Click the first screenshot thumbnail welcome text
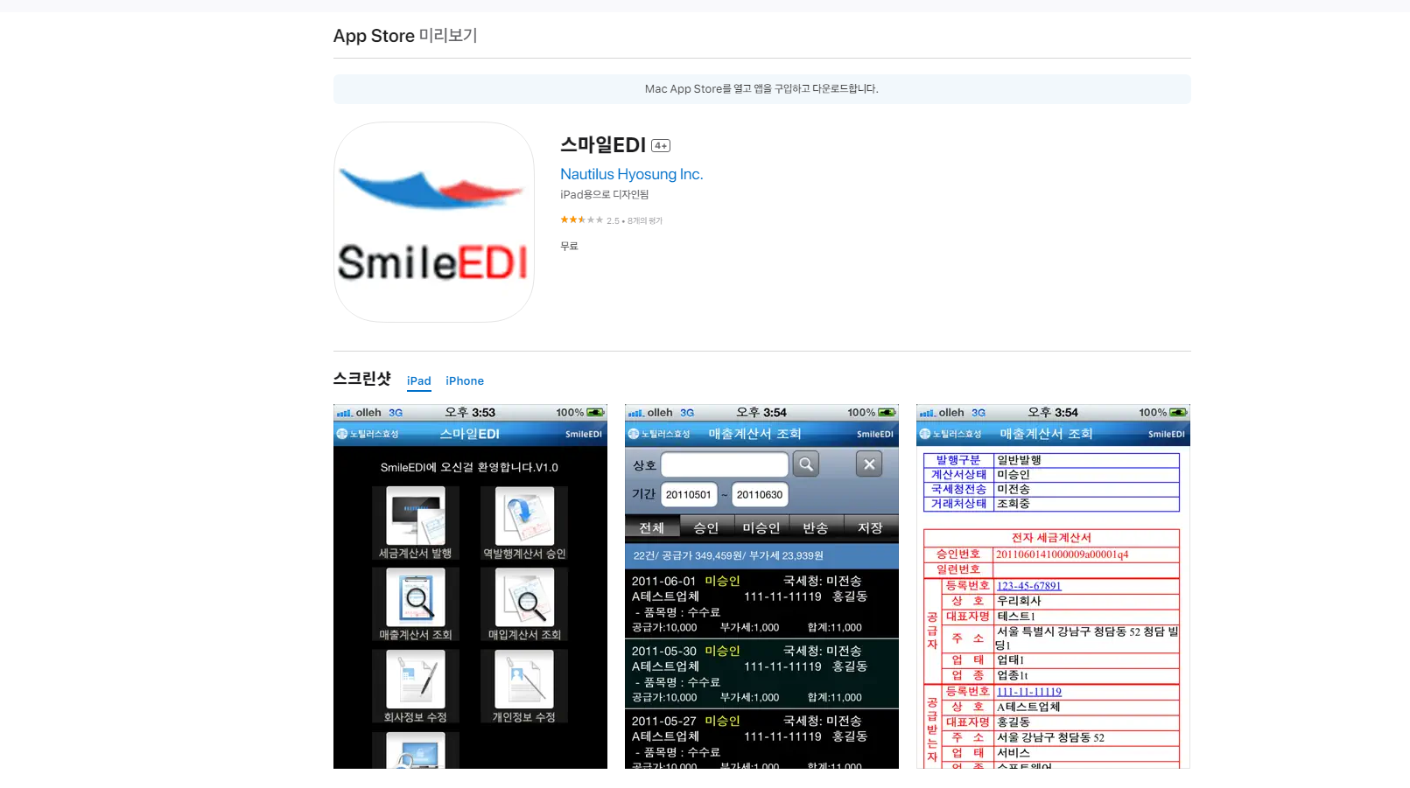The height and width of the screenshot is (788, 1410). tap(469, 467)
